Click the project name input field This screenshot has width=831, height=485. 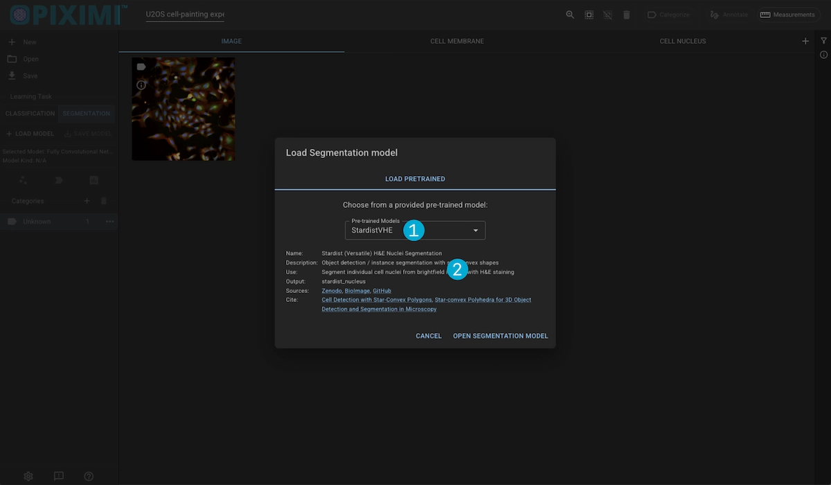point(184,15)
